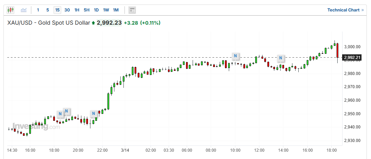Viewport: 371px width, 159px height.
Task: Choose the 30 minute interval
Action: point(67,10)
